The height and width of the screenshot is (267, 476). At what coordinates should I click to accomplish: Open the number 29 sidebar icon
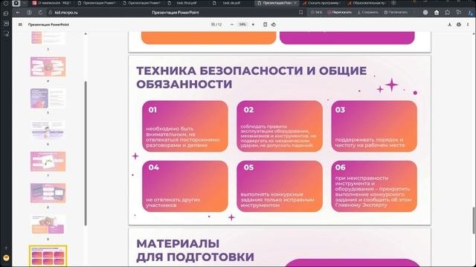click(x=6, y=23)
